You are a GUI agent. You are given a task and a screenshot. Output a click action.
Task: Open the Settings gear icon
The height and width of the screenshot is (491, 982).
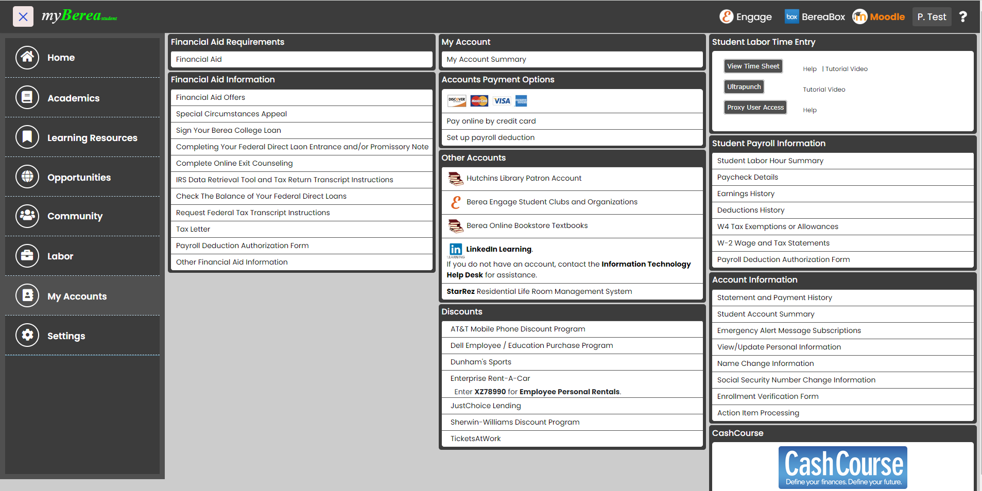point(27,336)
